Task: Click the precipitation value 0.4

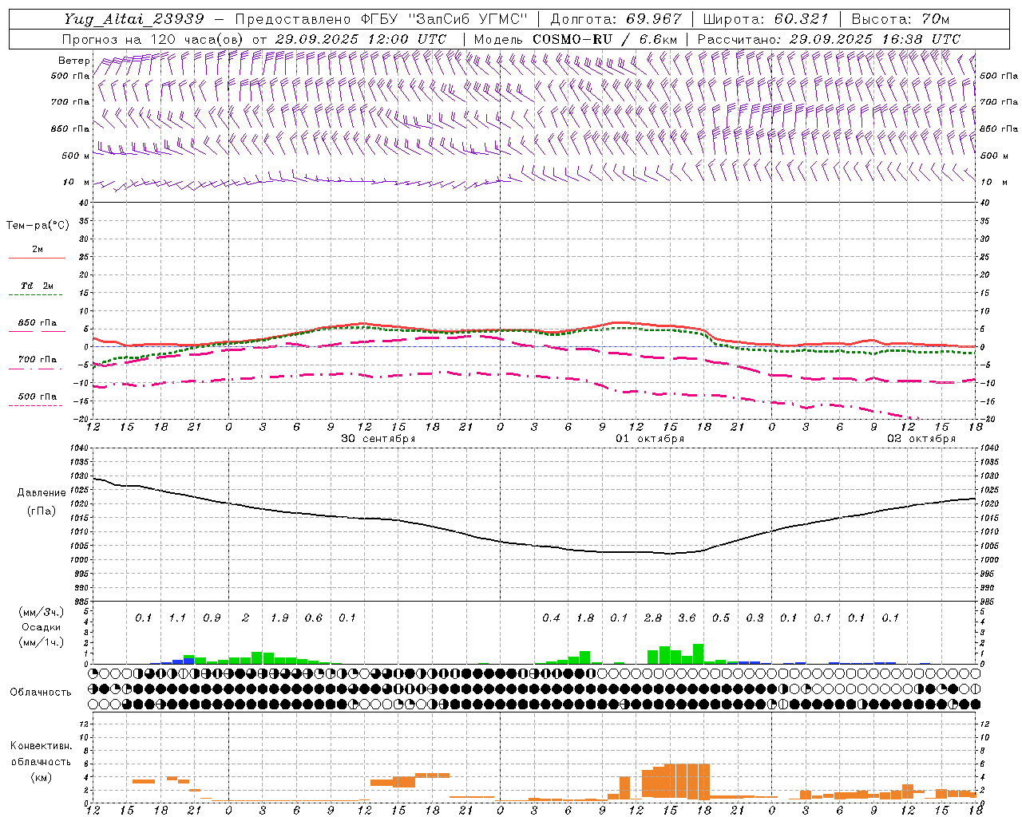Action: pos(551,618)
